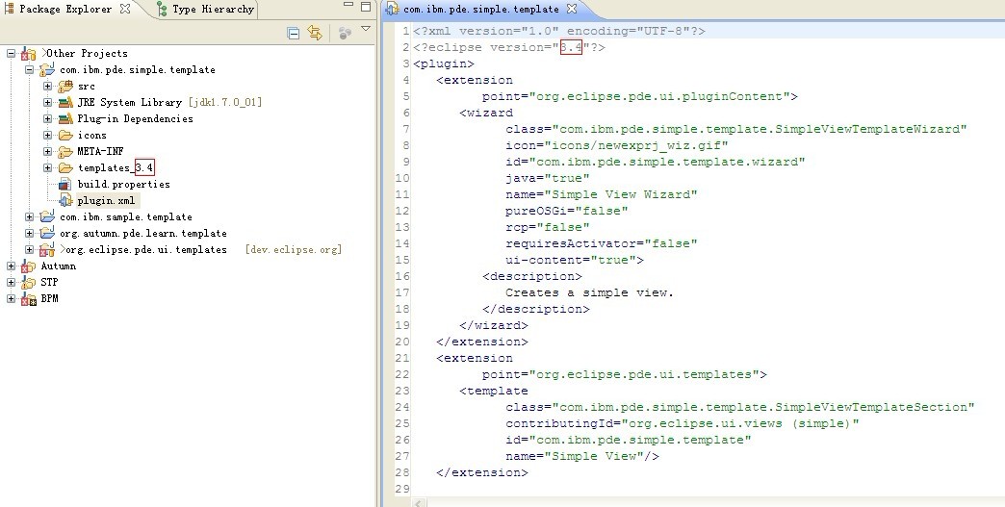Click com.ibm.sample.template project icon
The height and width of the screenshot is (507, 1005).
coord(47,216)
